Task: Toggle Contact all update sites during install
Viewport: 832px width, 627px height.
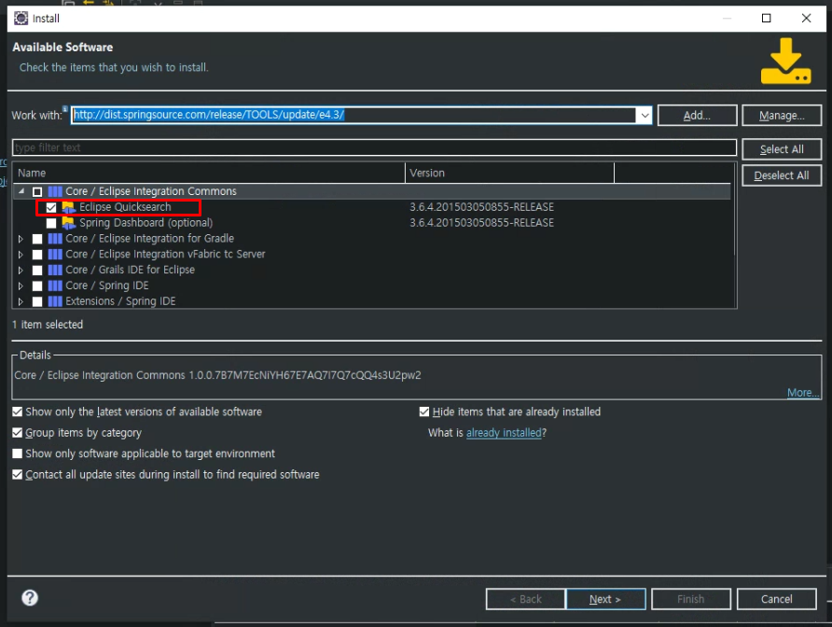Action: [18, 474]
